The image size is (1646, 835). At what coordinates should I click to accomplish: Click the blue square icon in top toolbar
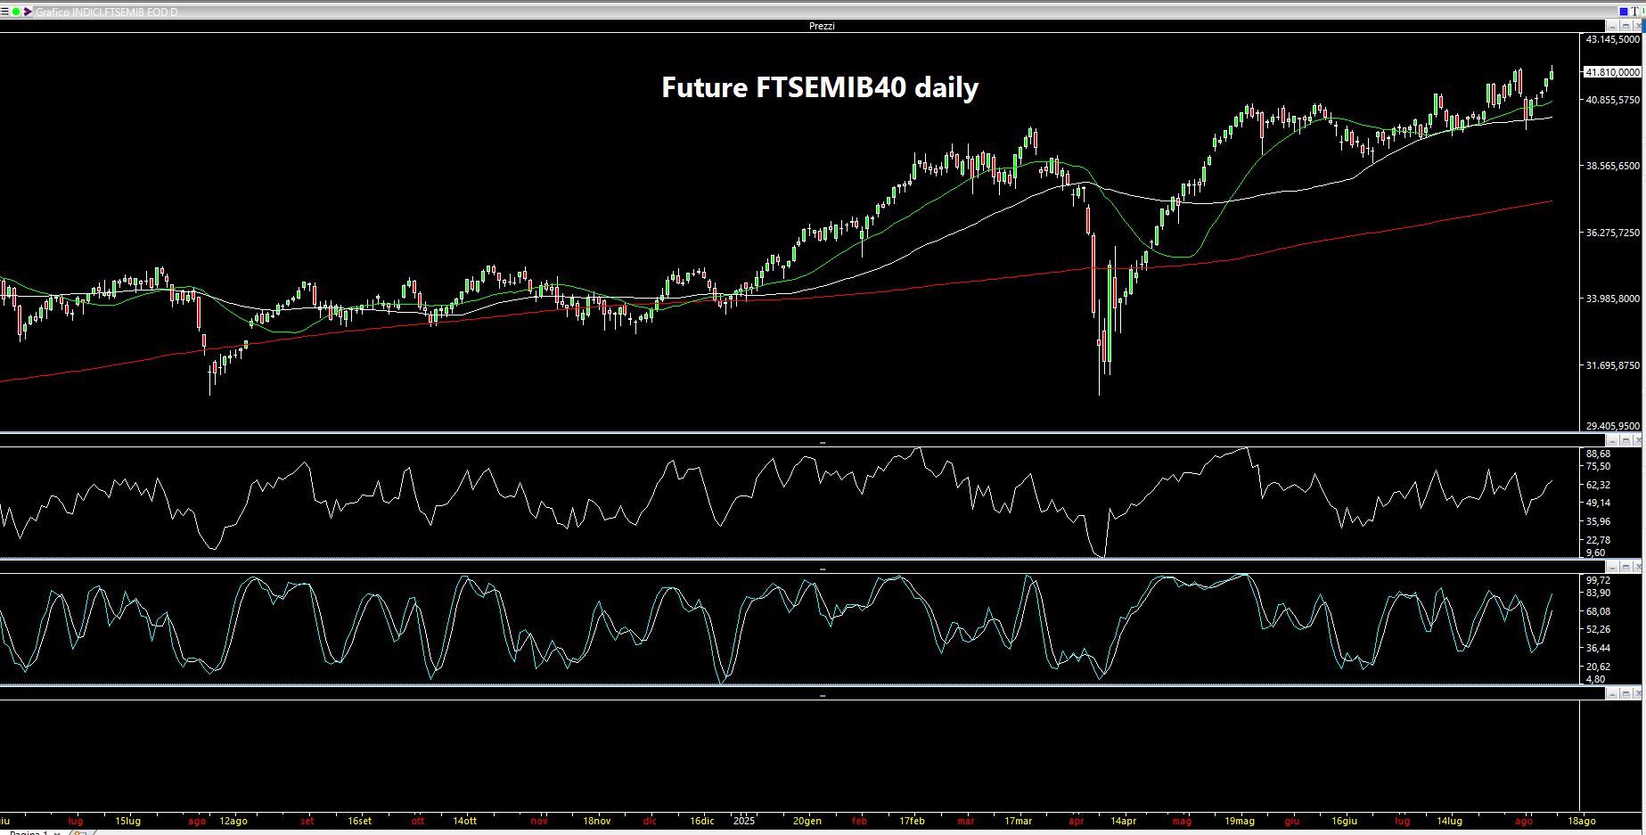(x=1623, y=12)
